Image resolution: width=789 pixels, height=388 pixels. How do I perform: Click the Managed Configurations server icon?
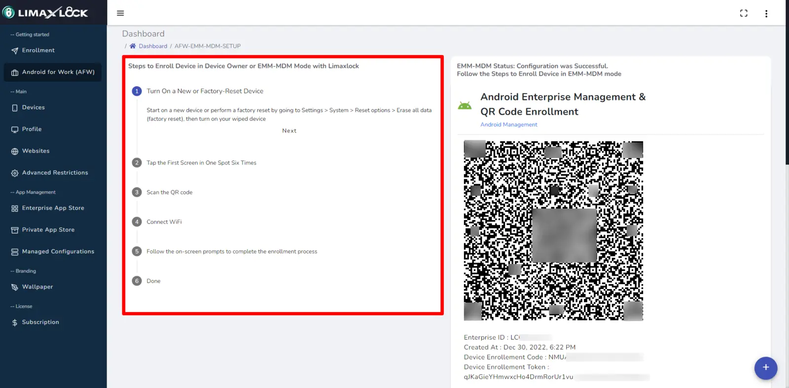coord(15,252)
